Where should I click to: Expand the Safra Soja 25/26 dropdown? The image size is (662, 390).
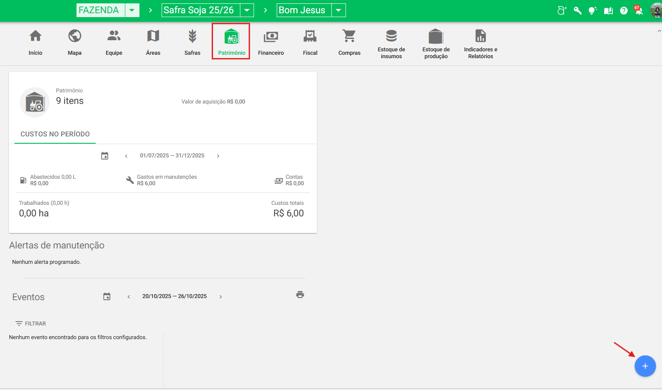tap(247, 10)
